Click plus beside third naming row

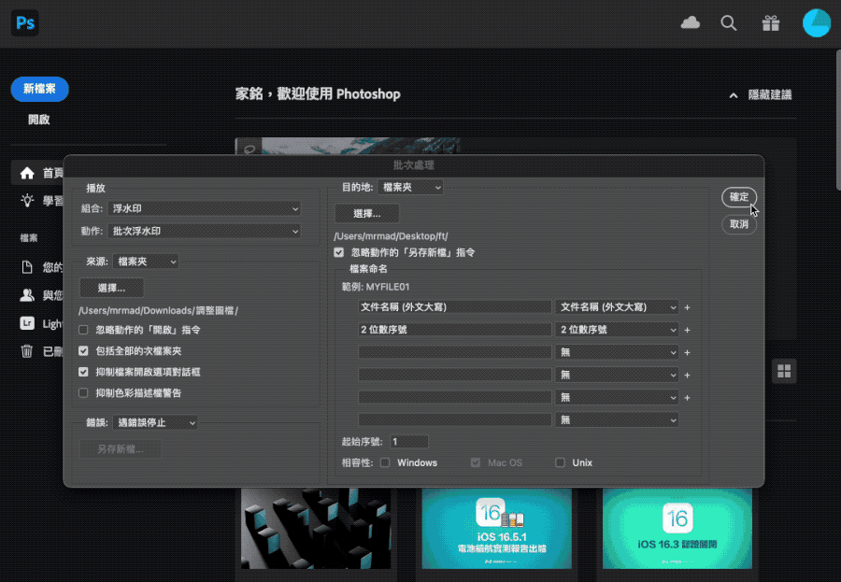(687, 352)
